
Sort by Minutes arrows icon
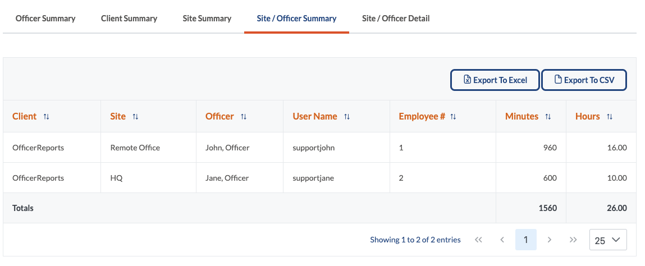click(x=548, y=117)
